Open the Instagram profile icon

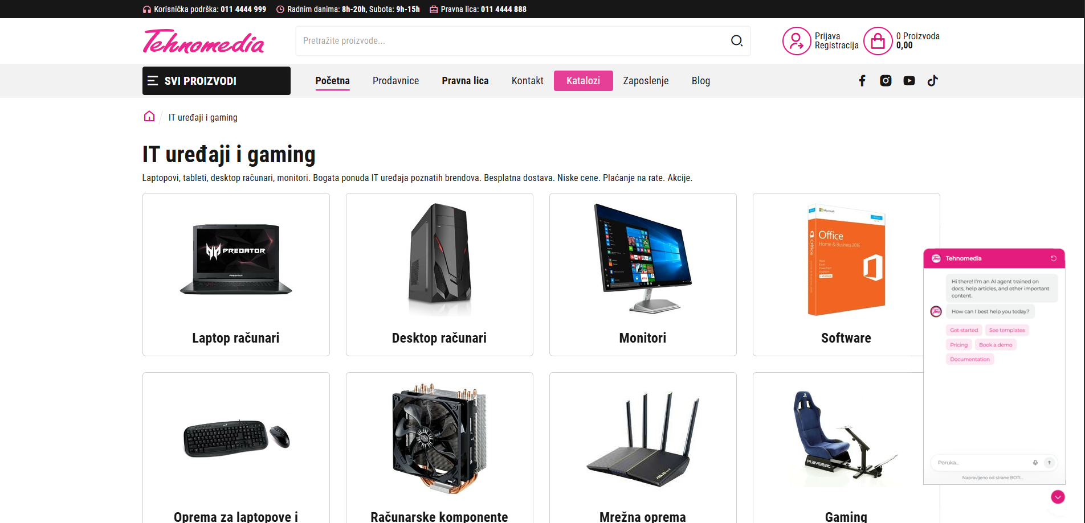click(885, 80)
